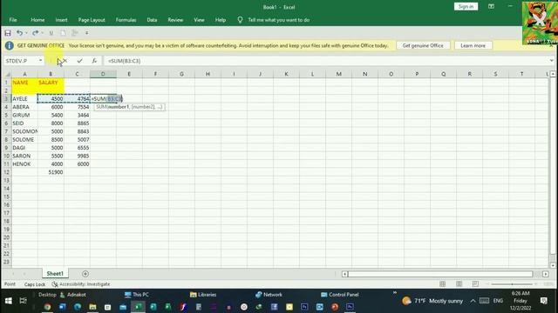The image size is (558, 313).
Task: Expand the formula bar chevron
Action: [x=551, y=61]
